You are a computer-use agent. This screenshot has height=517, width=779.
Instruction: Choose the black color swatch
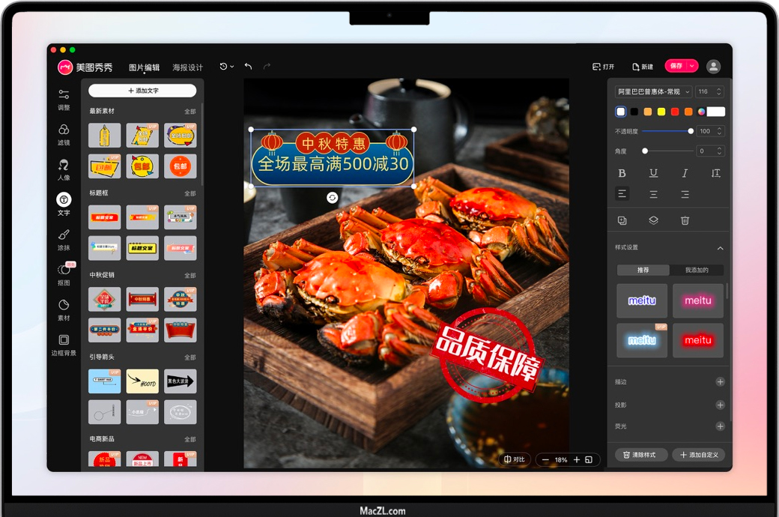point(634,112)
